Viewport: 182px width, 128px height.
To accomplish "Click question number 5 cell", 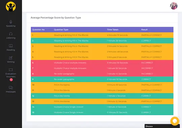I will pyautogui.click(x=33, y=57).
